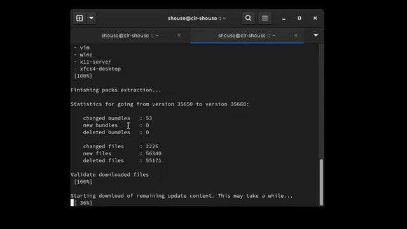Click 'deleted bundles' statistics line
The image size is (407, 229).
pyautogui.click(x=116, y=132)
